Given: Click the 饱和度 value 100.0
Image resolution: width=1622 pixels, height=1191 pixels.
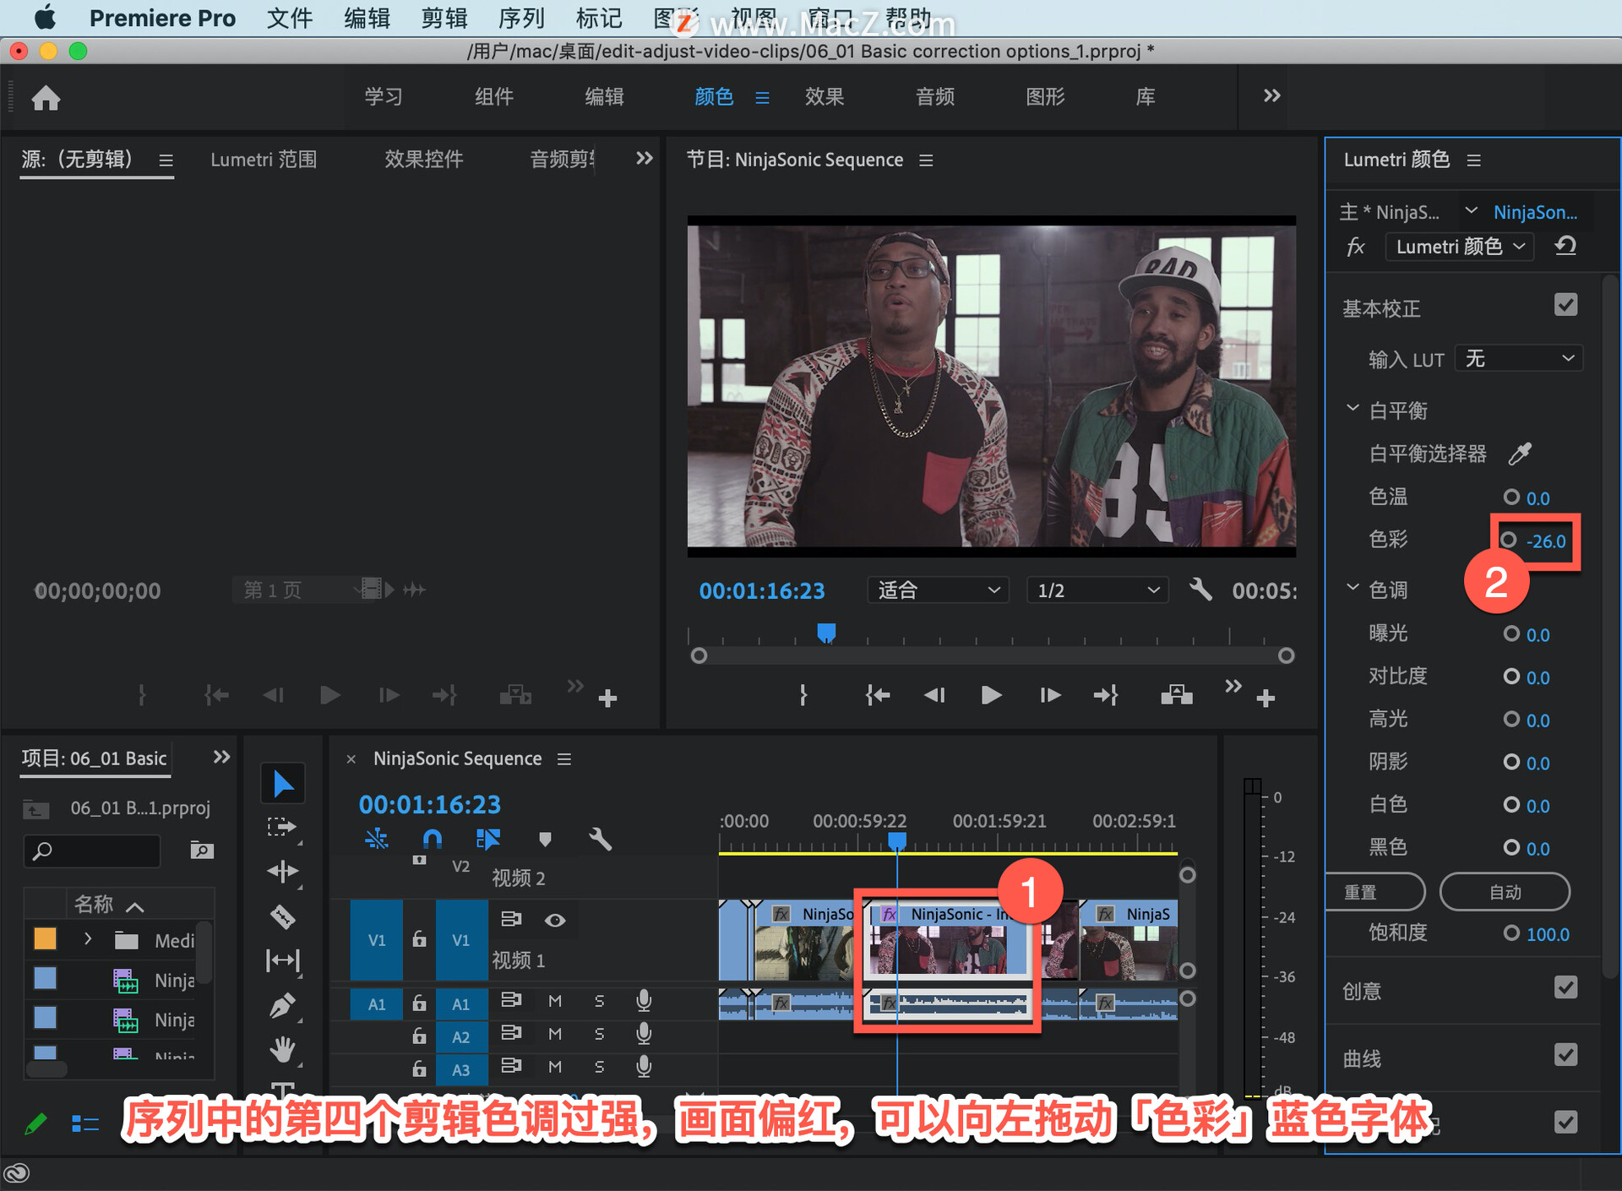Looking at the screenshot, I should [1547, 934].
